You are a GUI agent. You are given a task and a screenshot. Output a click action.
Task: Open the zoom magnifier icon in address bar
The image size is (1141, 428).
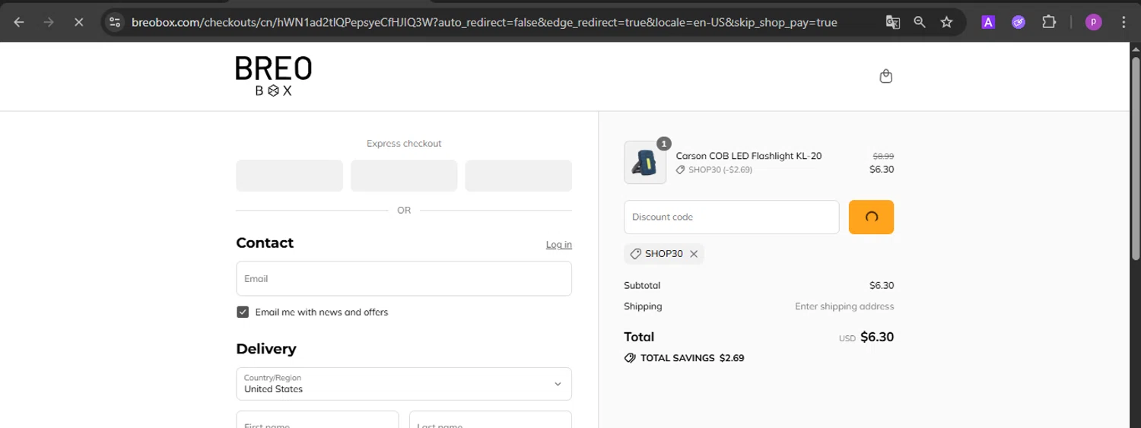920,22
